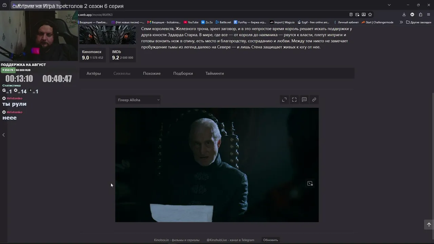The width and height of the screenshot is (434, 244).
Task: Open picture-in-picture from the video overlay
Action: click(x=310, y=183)
